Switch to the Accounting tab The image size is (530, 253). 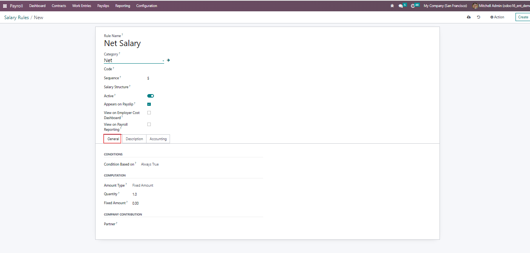[x=158, y=139]
